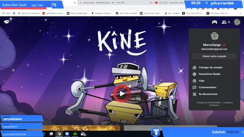Select Changer de compte
244x137 pixels.
[x=210, y=67]
